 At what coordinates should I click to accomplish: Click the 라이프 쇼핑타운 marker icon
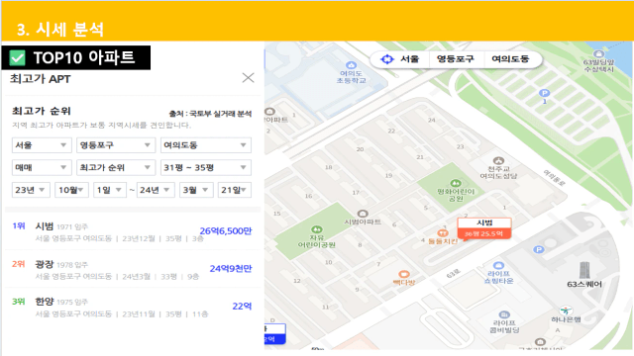[x=498, y=265]
